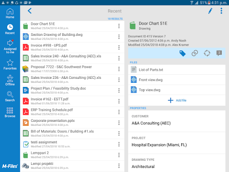Open options for Sales Invoice 240 row
This screenshot has height=172, width=229.
(x=119, y=58)
